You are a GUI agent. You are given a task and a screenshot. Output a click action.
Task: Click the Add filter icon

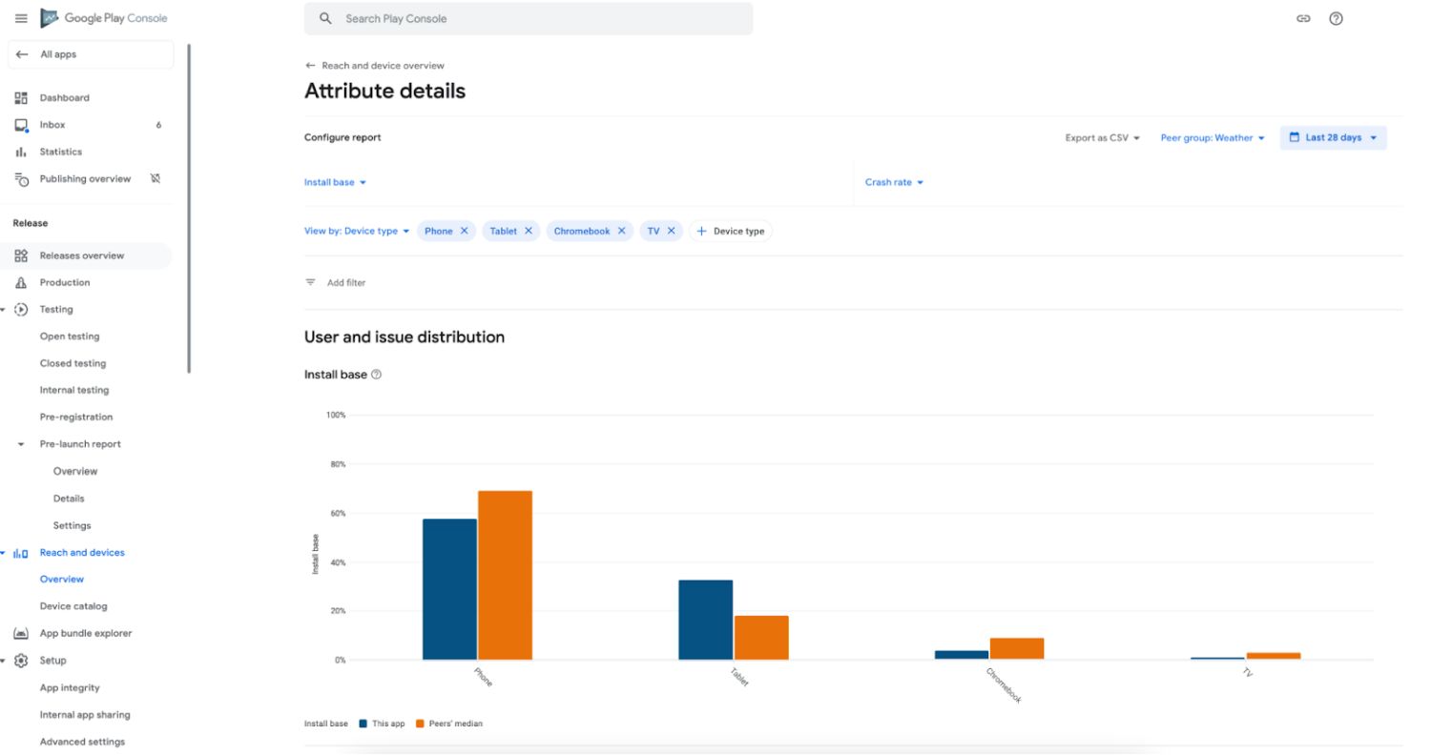click(310, 282)
